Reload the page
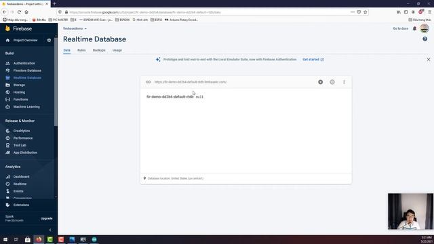Screen dimensions: 434x244 click(x=19, y=12)
